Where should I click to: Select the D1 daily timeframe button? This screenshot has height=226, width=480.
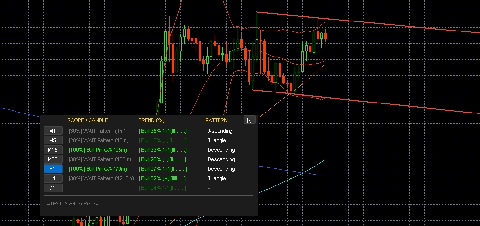tap(53, 188)
